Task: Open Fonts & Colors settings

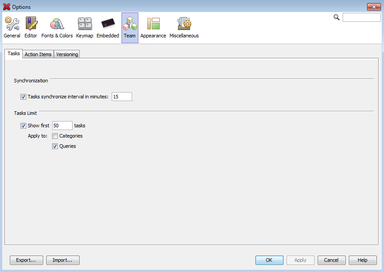Action: click(57, 28)
